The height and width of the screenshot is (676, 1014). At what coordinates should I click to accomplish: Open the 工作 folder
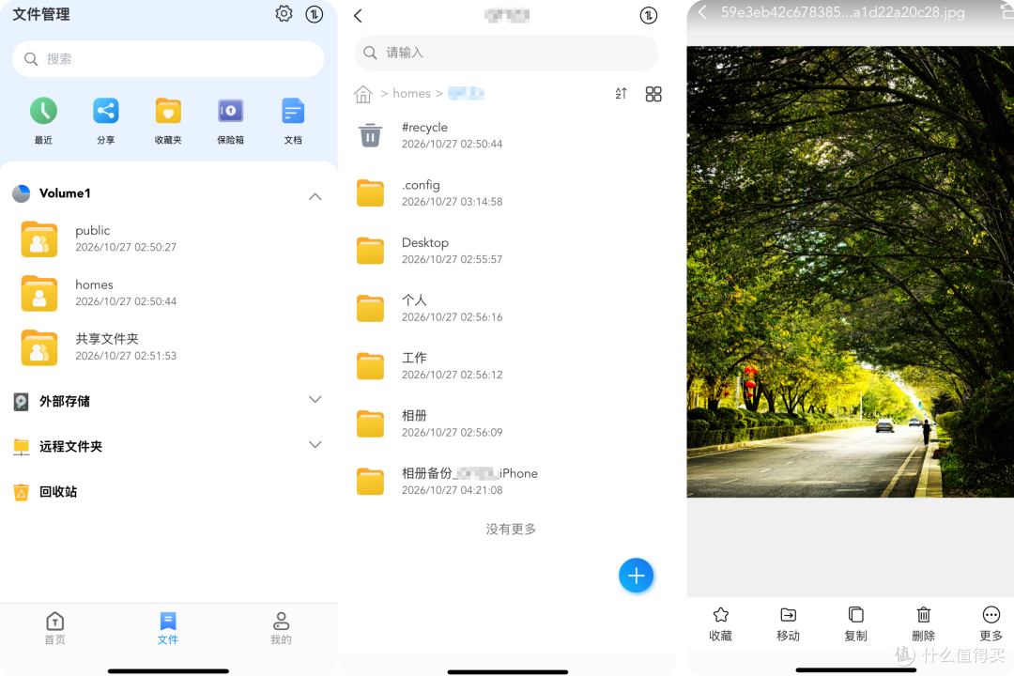pos(506,365)
